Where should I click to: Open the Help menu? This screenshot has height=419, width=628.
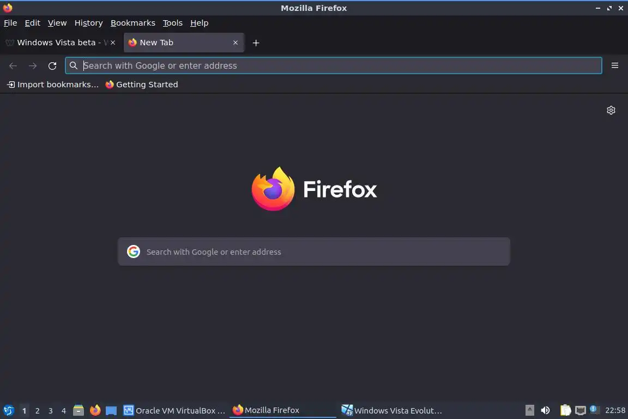pos(199,23)
